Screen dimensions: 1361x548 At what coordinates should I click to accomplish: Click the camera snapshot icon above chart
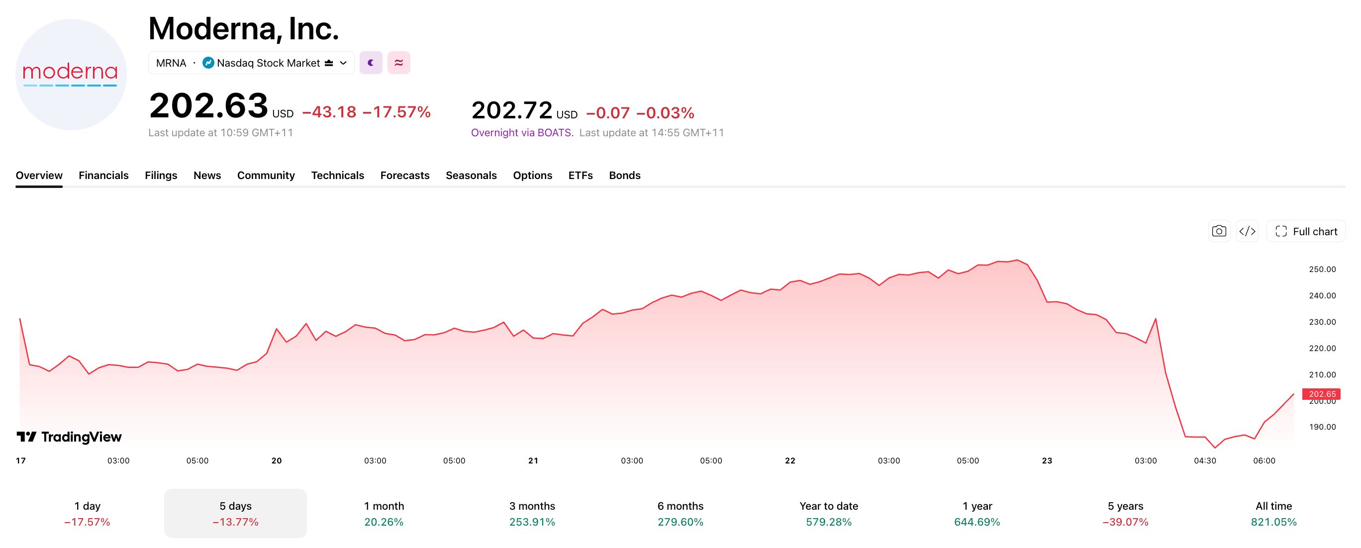1219,231
